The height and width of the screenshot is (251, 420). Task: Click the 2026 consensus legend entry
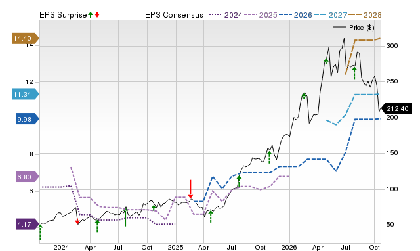coord(295,15)
